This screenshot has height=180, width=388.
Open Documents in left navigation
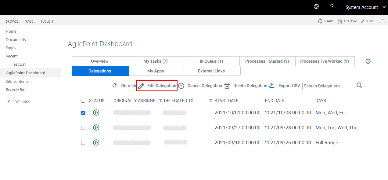[16, 40]
